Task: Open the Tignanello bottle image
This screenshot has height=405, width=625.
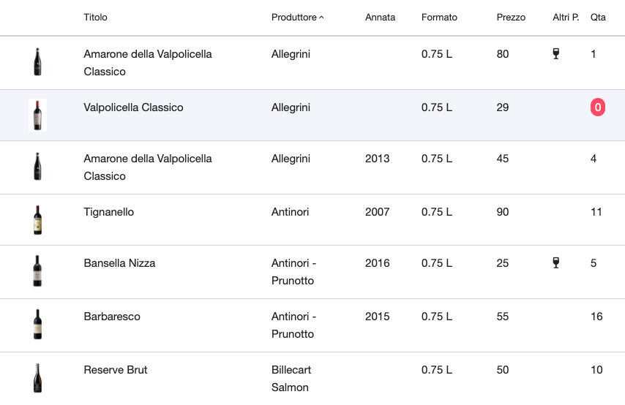Action: pyautogui.click(x=37, y=220)
